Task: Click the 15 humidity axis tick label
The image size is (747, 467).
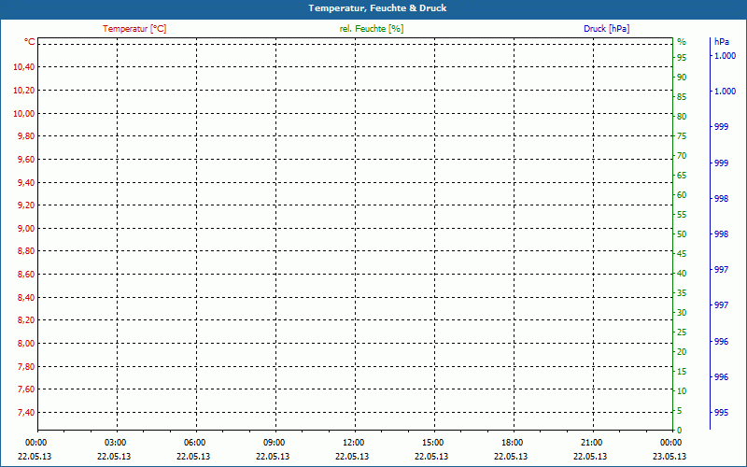Action: (682, 372)
